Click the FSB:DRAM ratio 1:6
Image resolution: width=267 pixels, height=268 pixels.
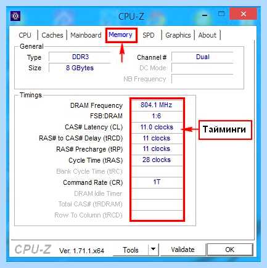(157, 116)
